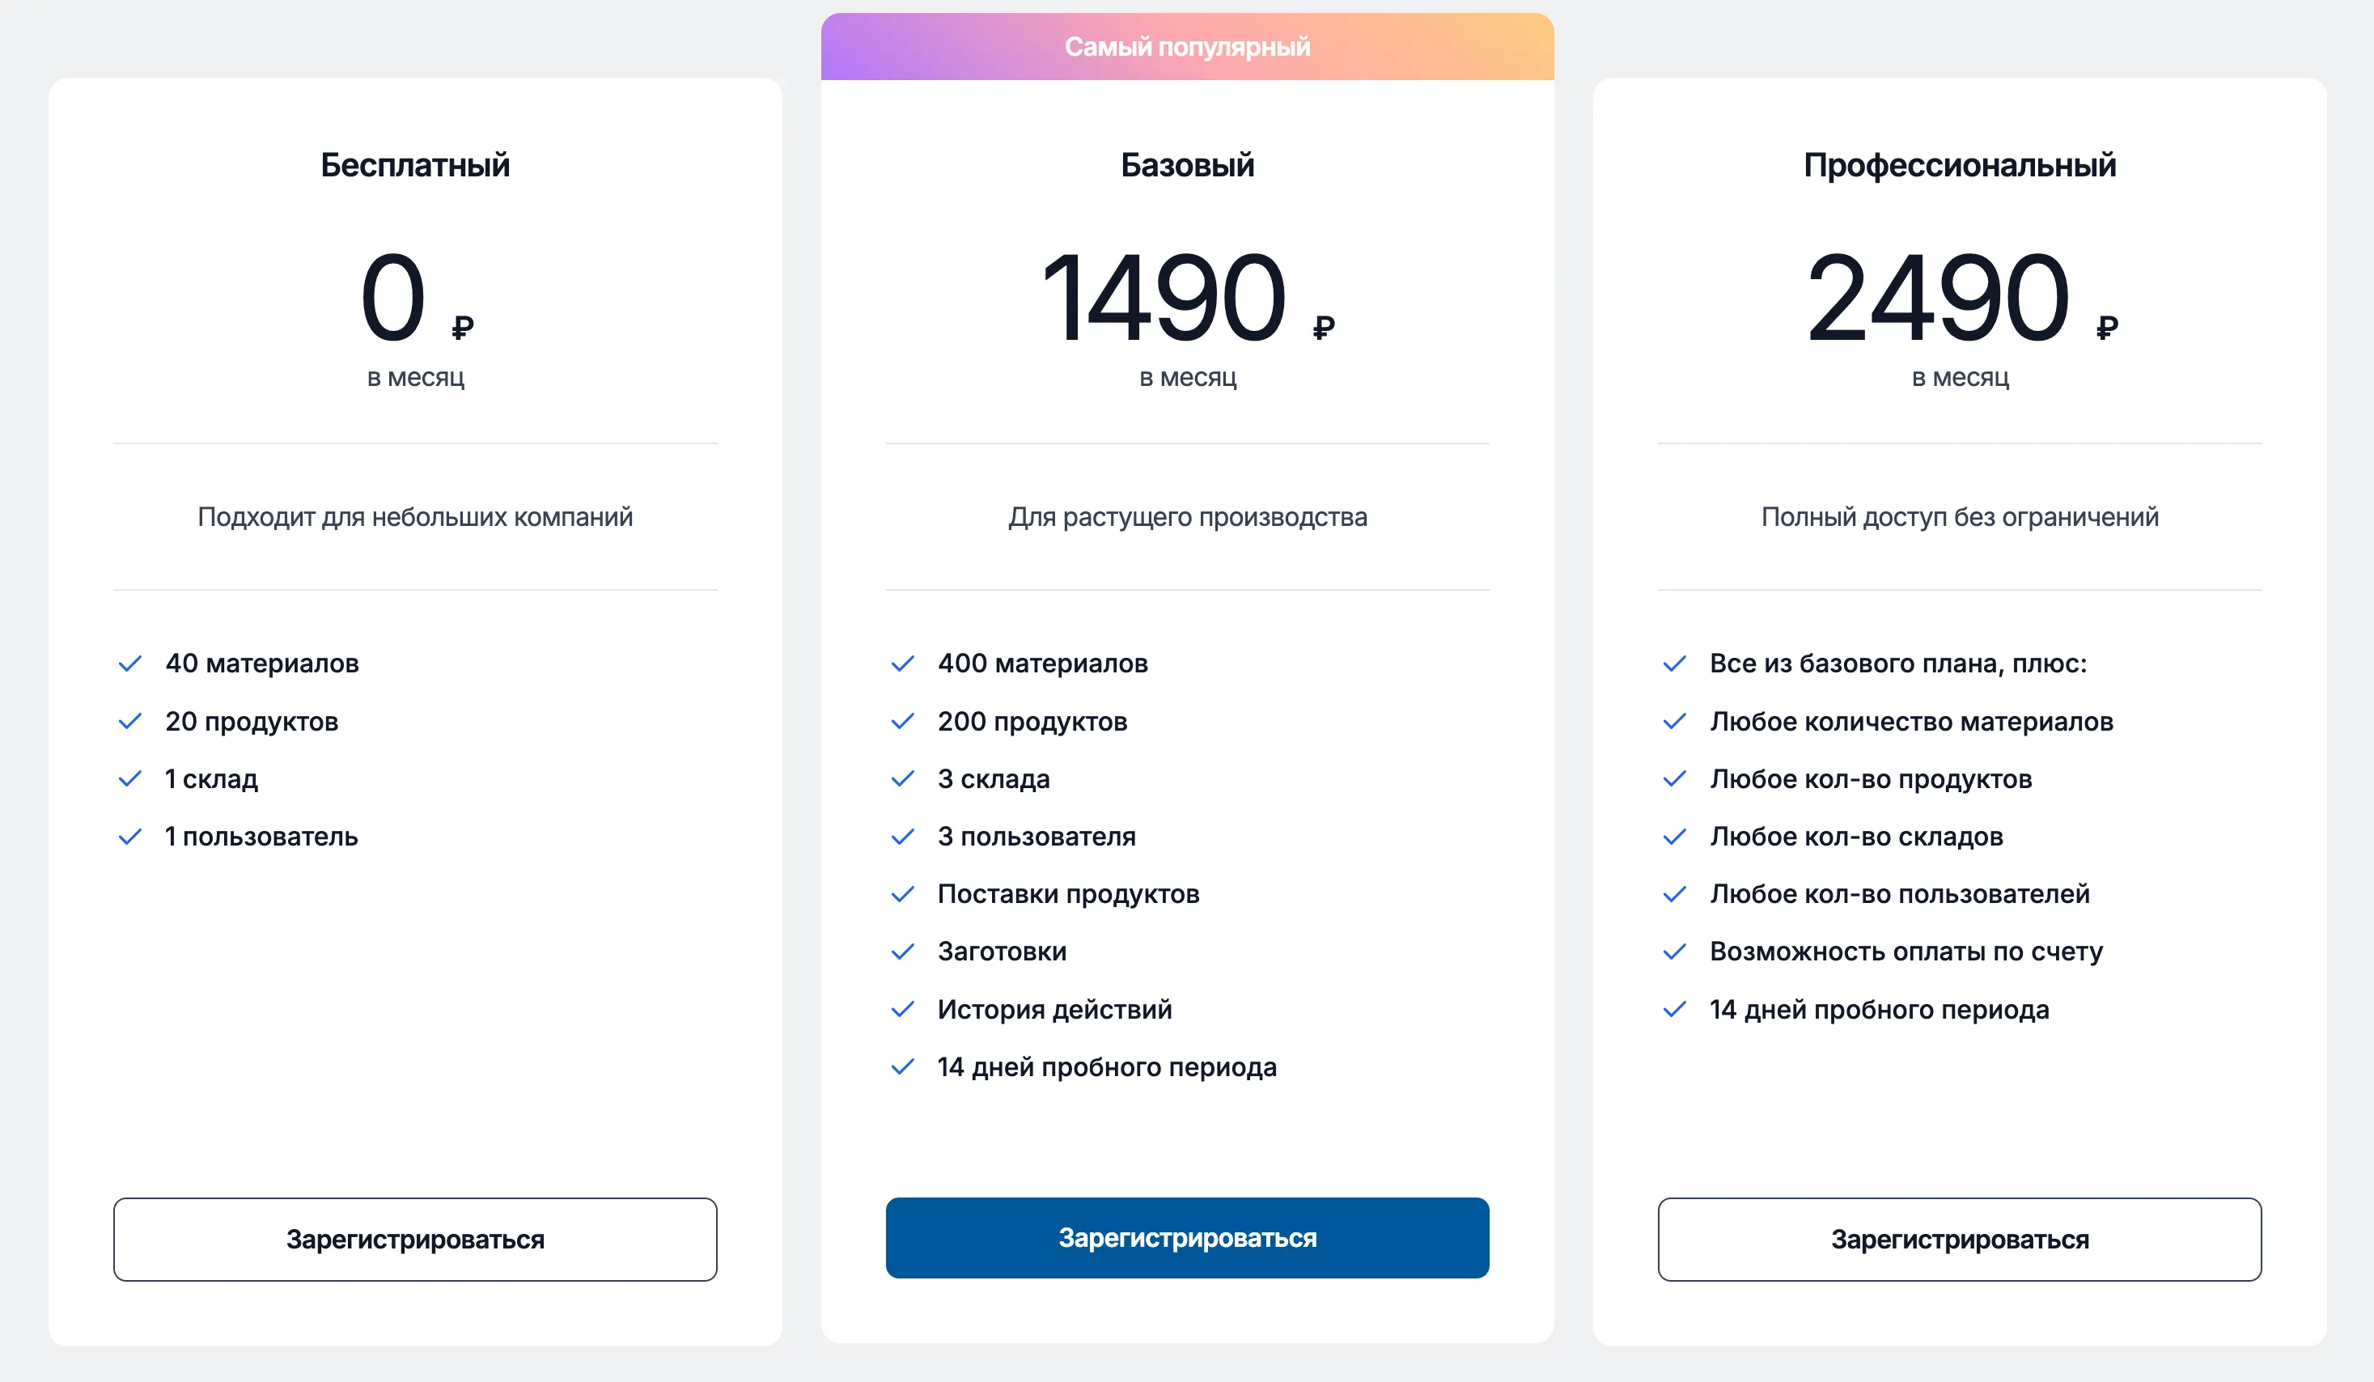Click «Зарегистрироваться» under Профессиональный plan
This screenshot has height=1382, width=2374.
(1959, 1239)
